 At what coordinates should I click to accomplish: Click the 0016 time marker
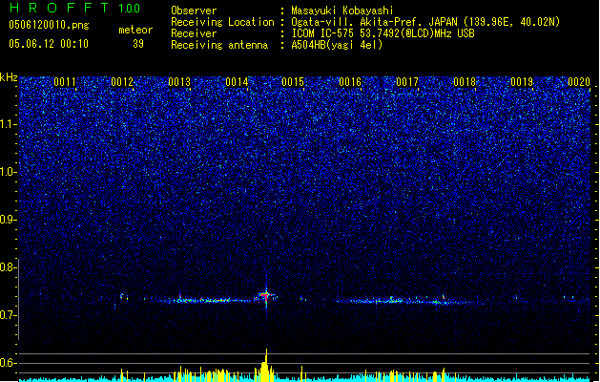(350, 82)
